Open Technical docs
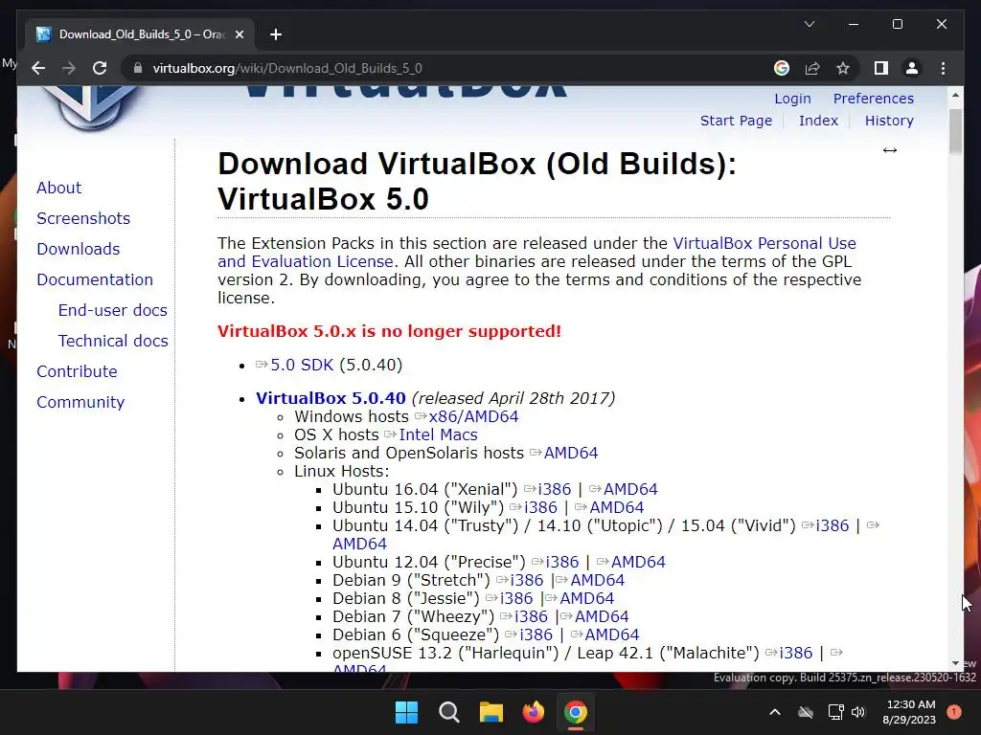 [113, 341]
